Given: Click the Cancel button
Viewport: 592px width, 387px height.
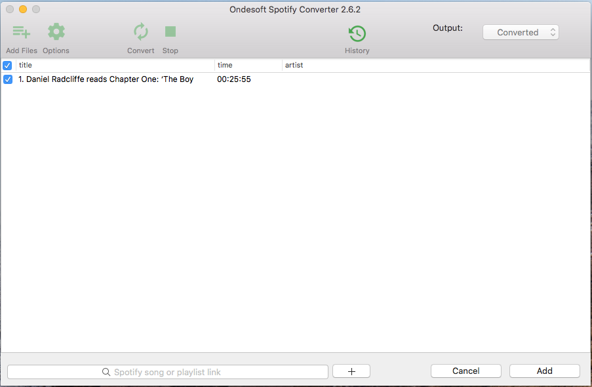Looking at the screenshot, I should pyautogui.click(x=466, y=371).
